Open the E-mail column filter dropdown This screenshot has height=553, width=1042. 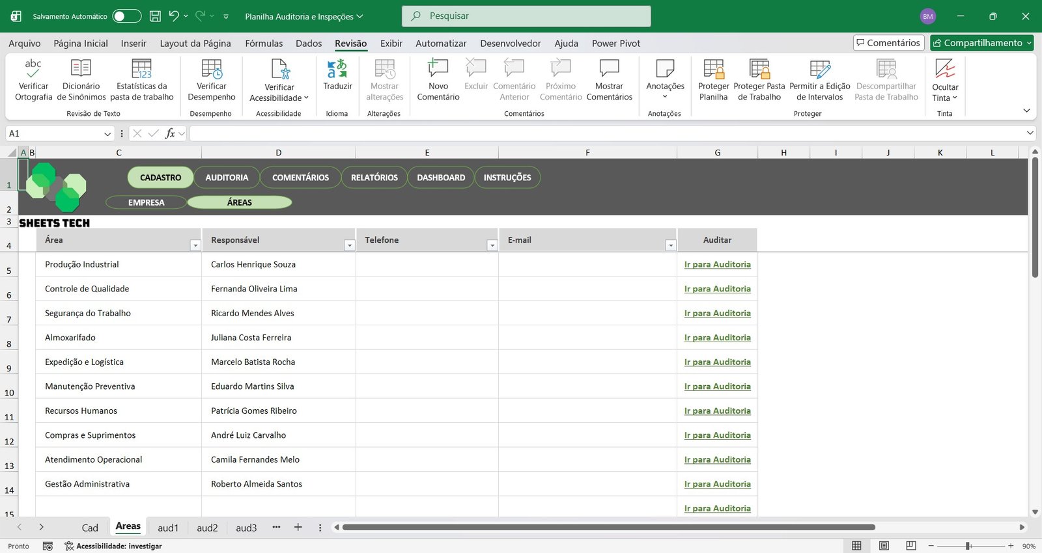(x=670, y=245)
